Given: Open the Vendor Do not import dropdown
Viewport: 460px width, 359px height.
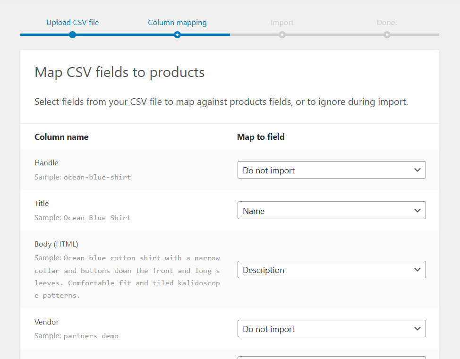Looking at the screenshot, I should [331, 328].
